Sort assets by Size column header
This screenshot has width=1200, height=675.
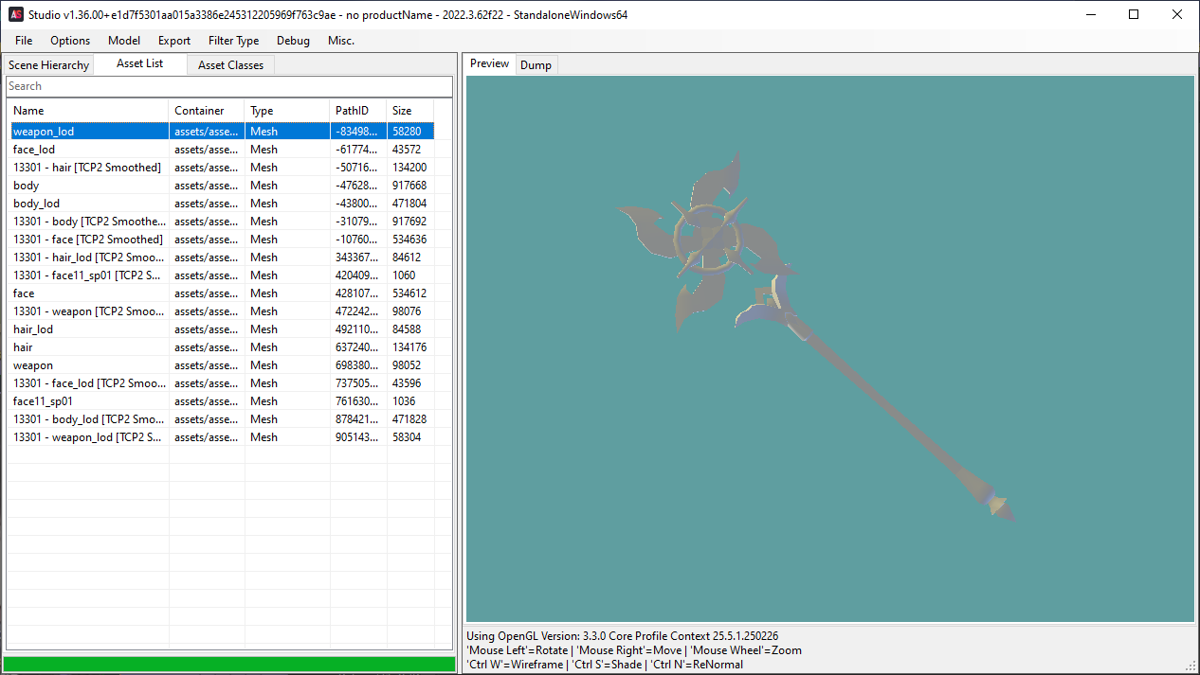tap(410, 111)
